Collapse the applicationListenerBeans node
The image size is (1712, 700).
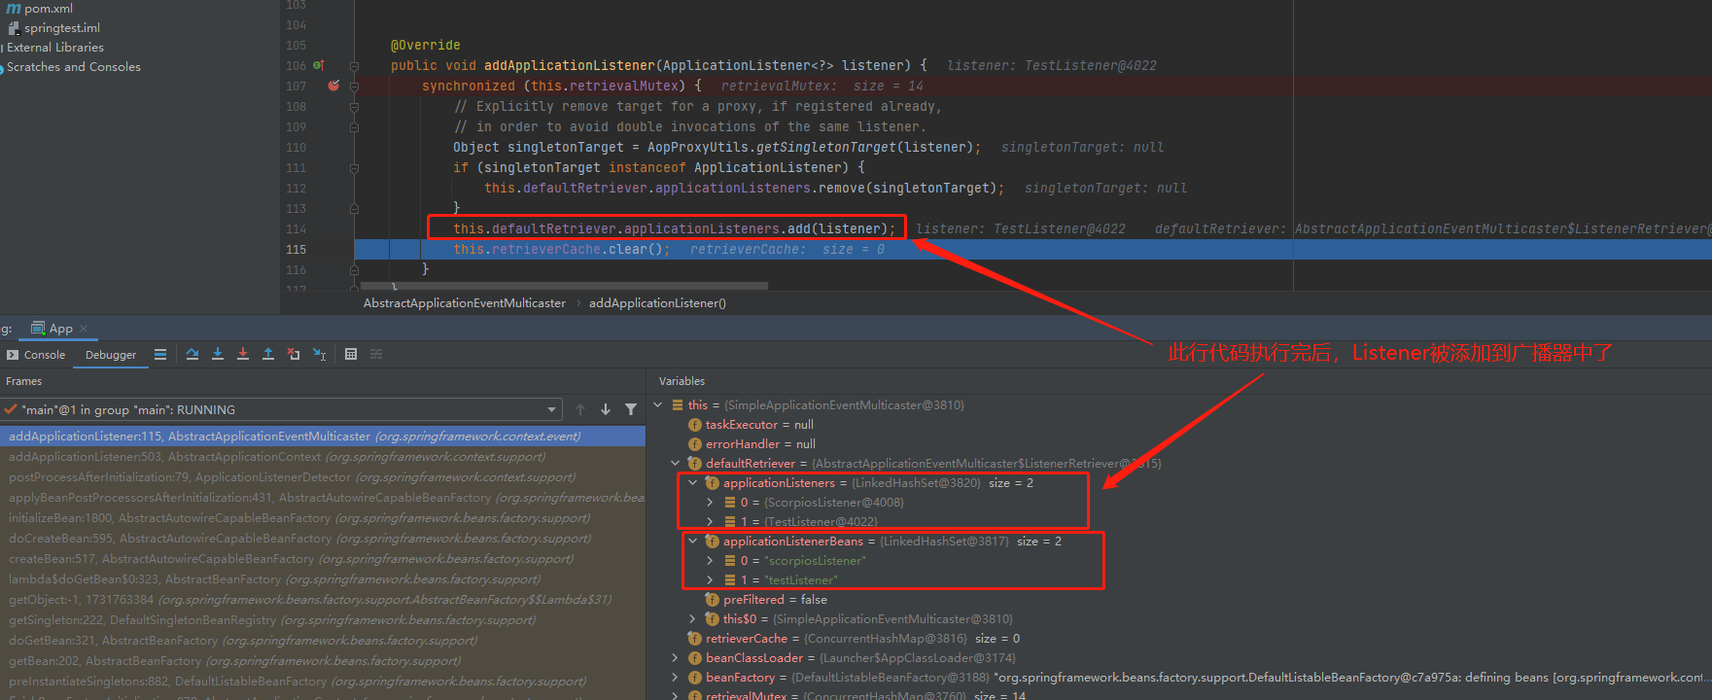[693, 542]
